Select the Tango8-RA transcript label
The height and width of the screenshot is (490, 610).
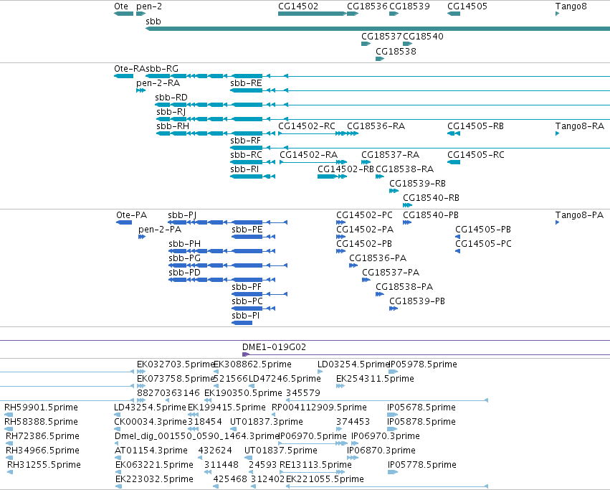coord(580,126)
